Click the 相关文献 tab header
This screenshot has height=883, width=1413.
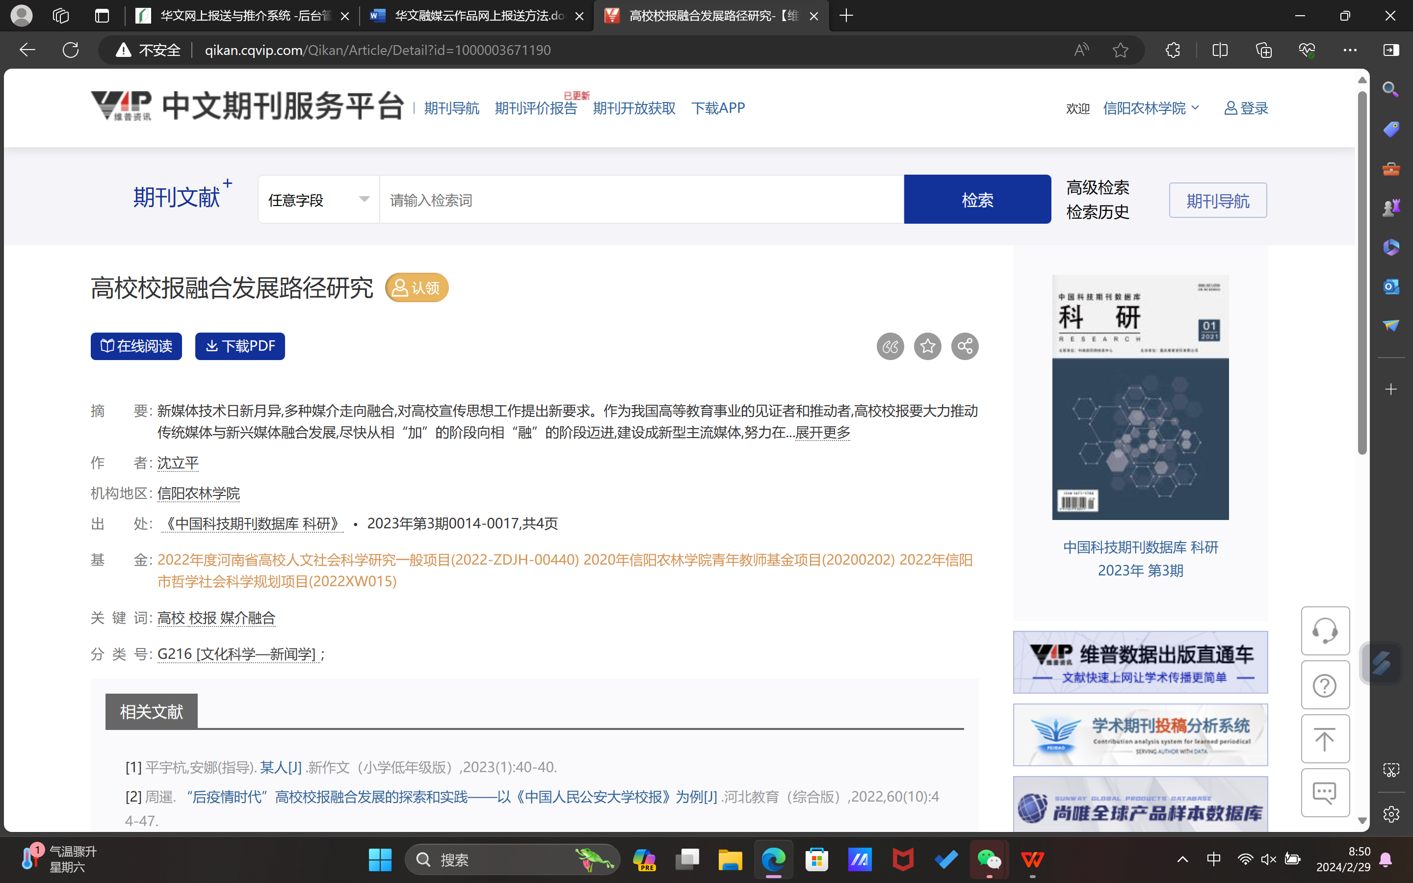click(x=151, y=711)
